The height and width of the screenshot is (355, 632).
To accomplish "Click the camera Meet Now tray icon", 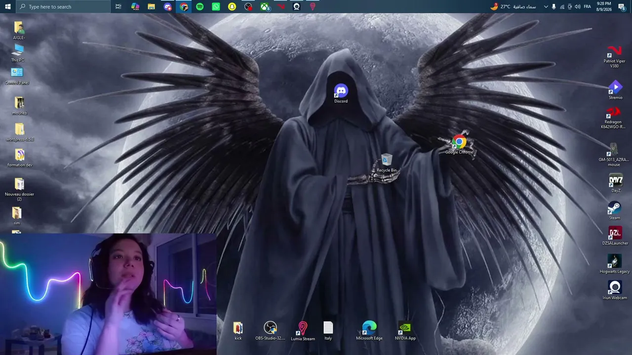I will click(570, 6).
